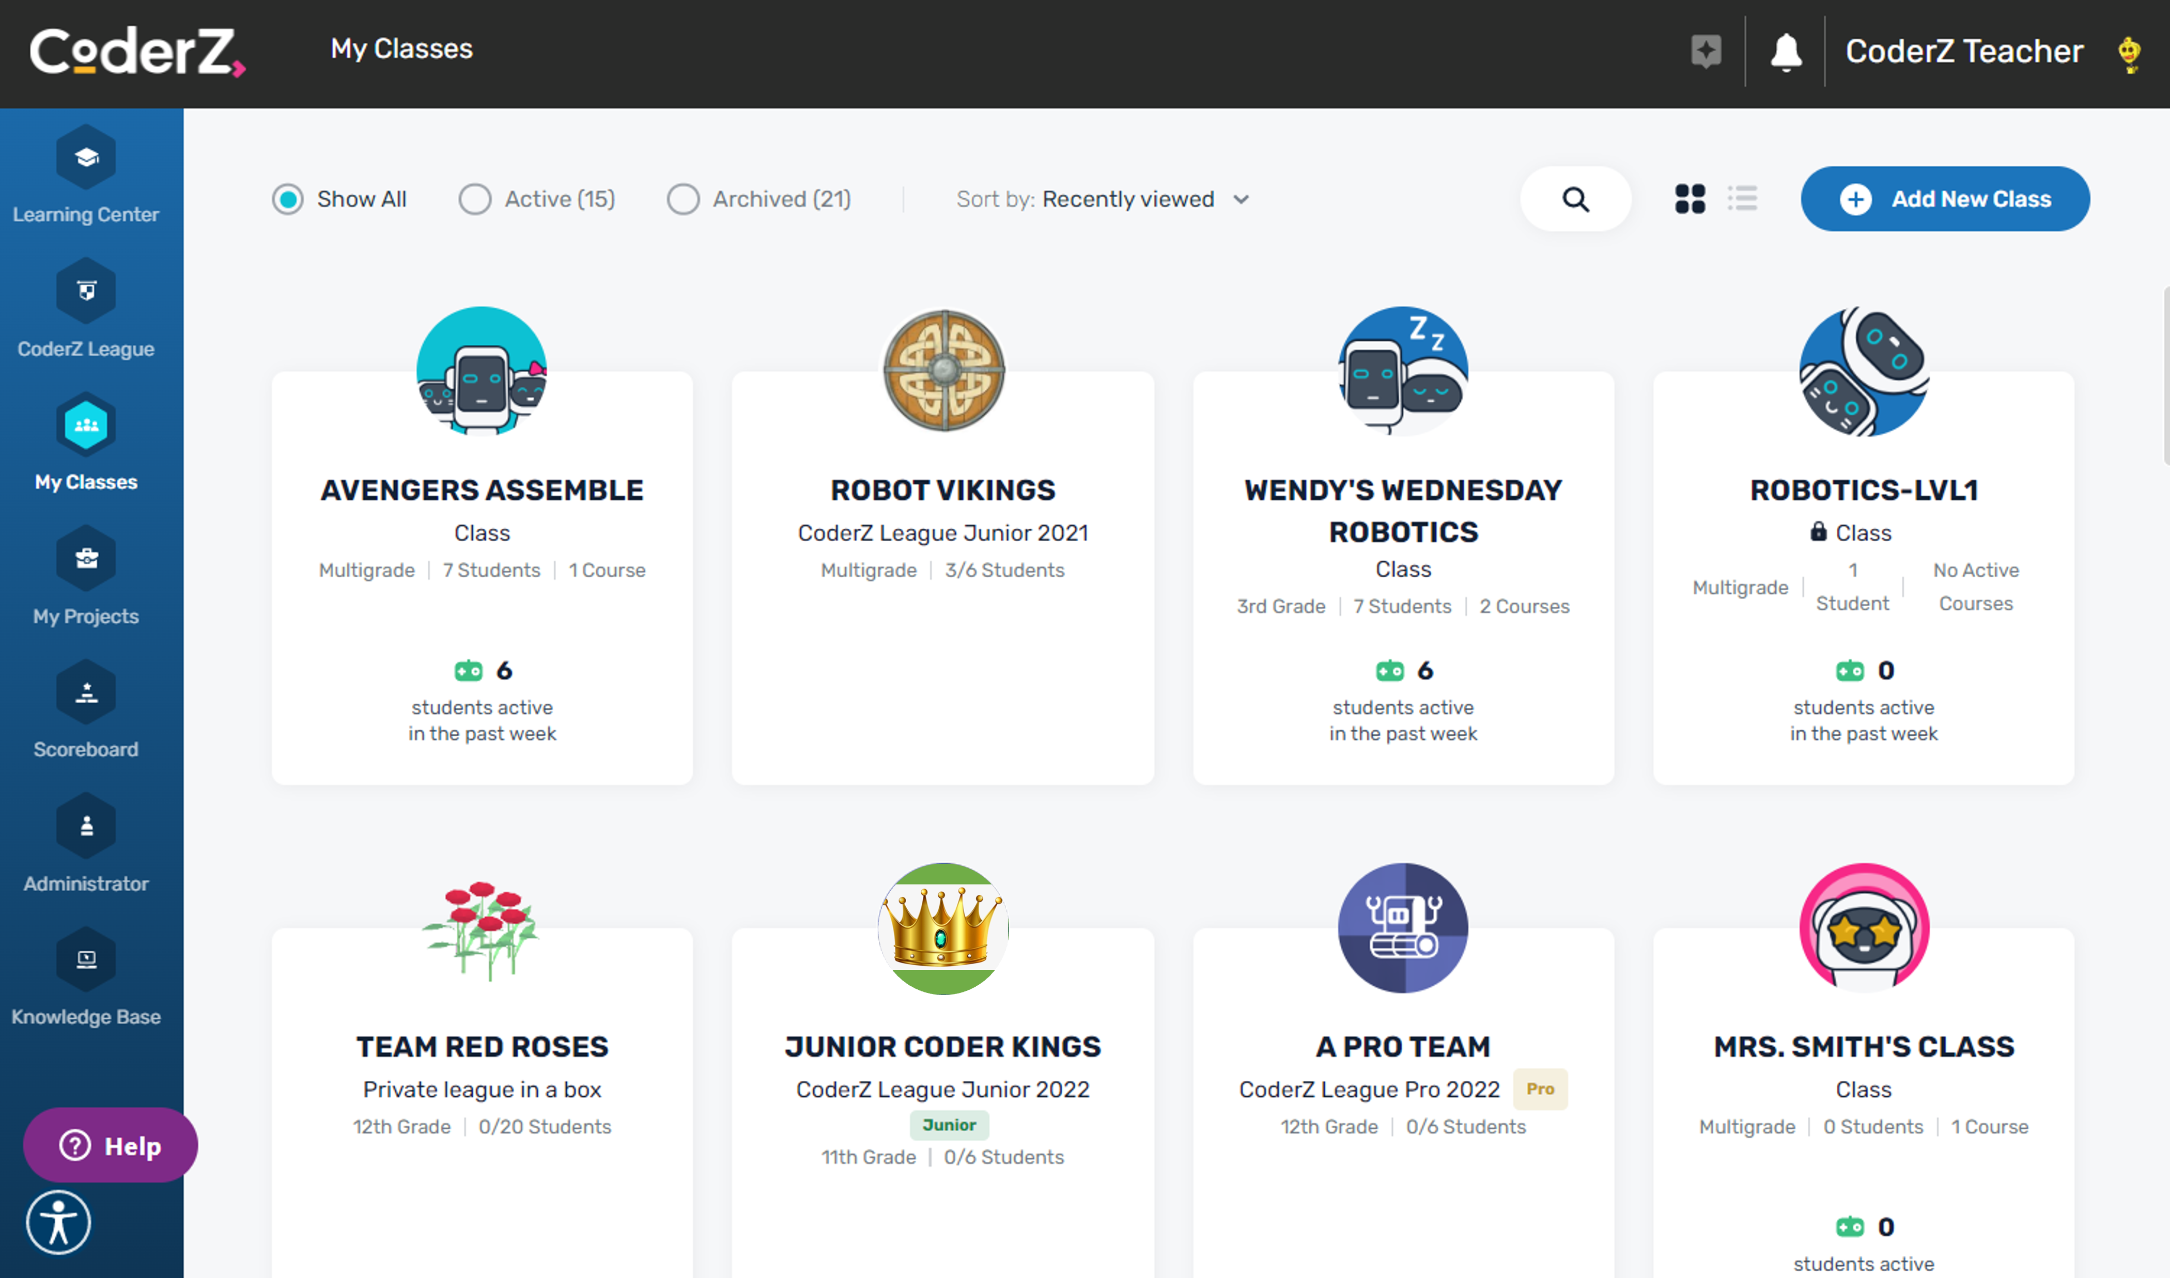Click the notifications bell icon
Image resolution: width=2170 pixels, height=1278 pixels.
pos(1786,53)
